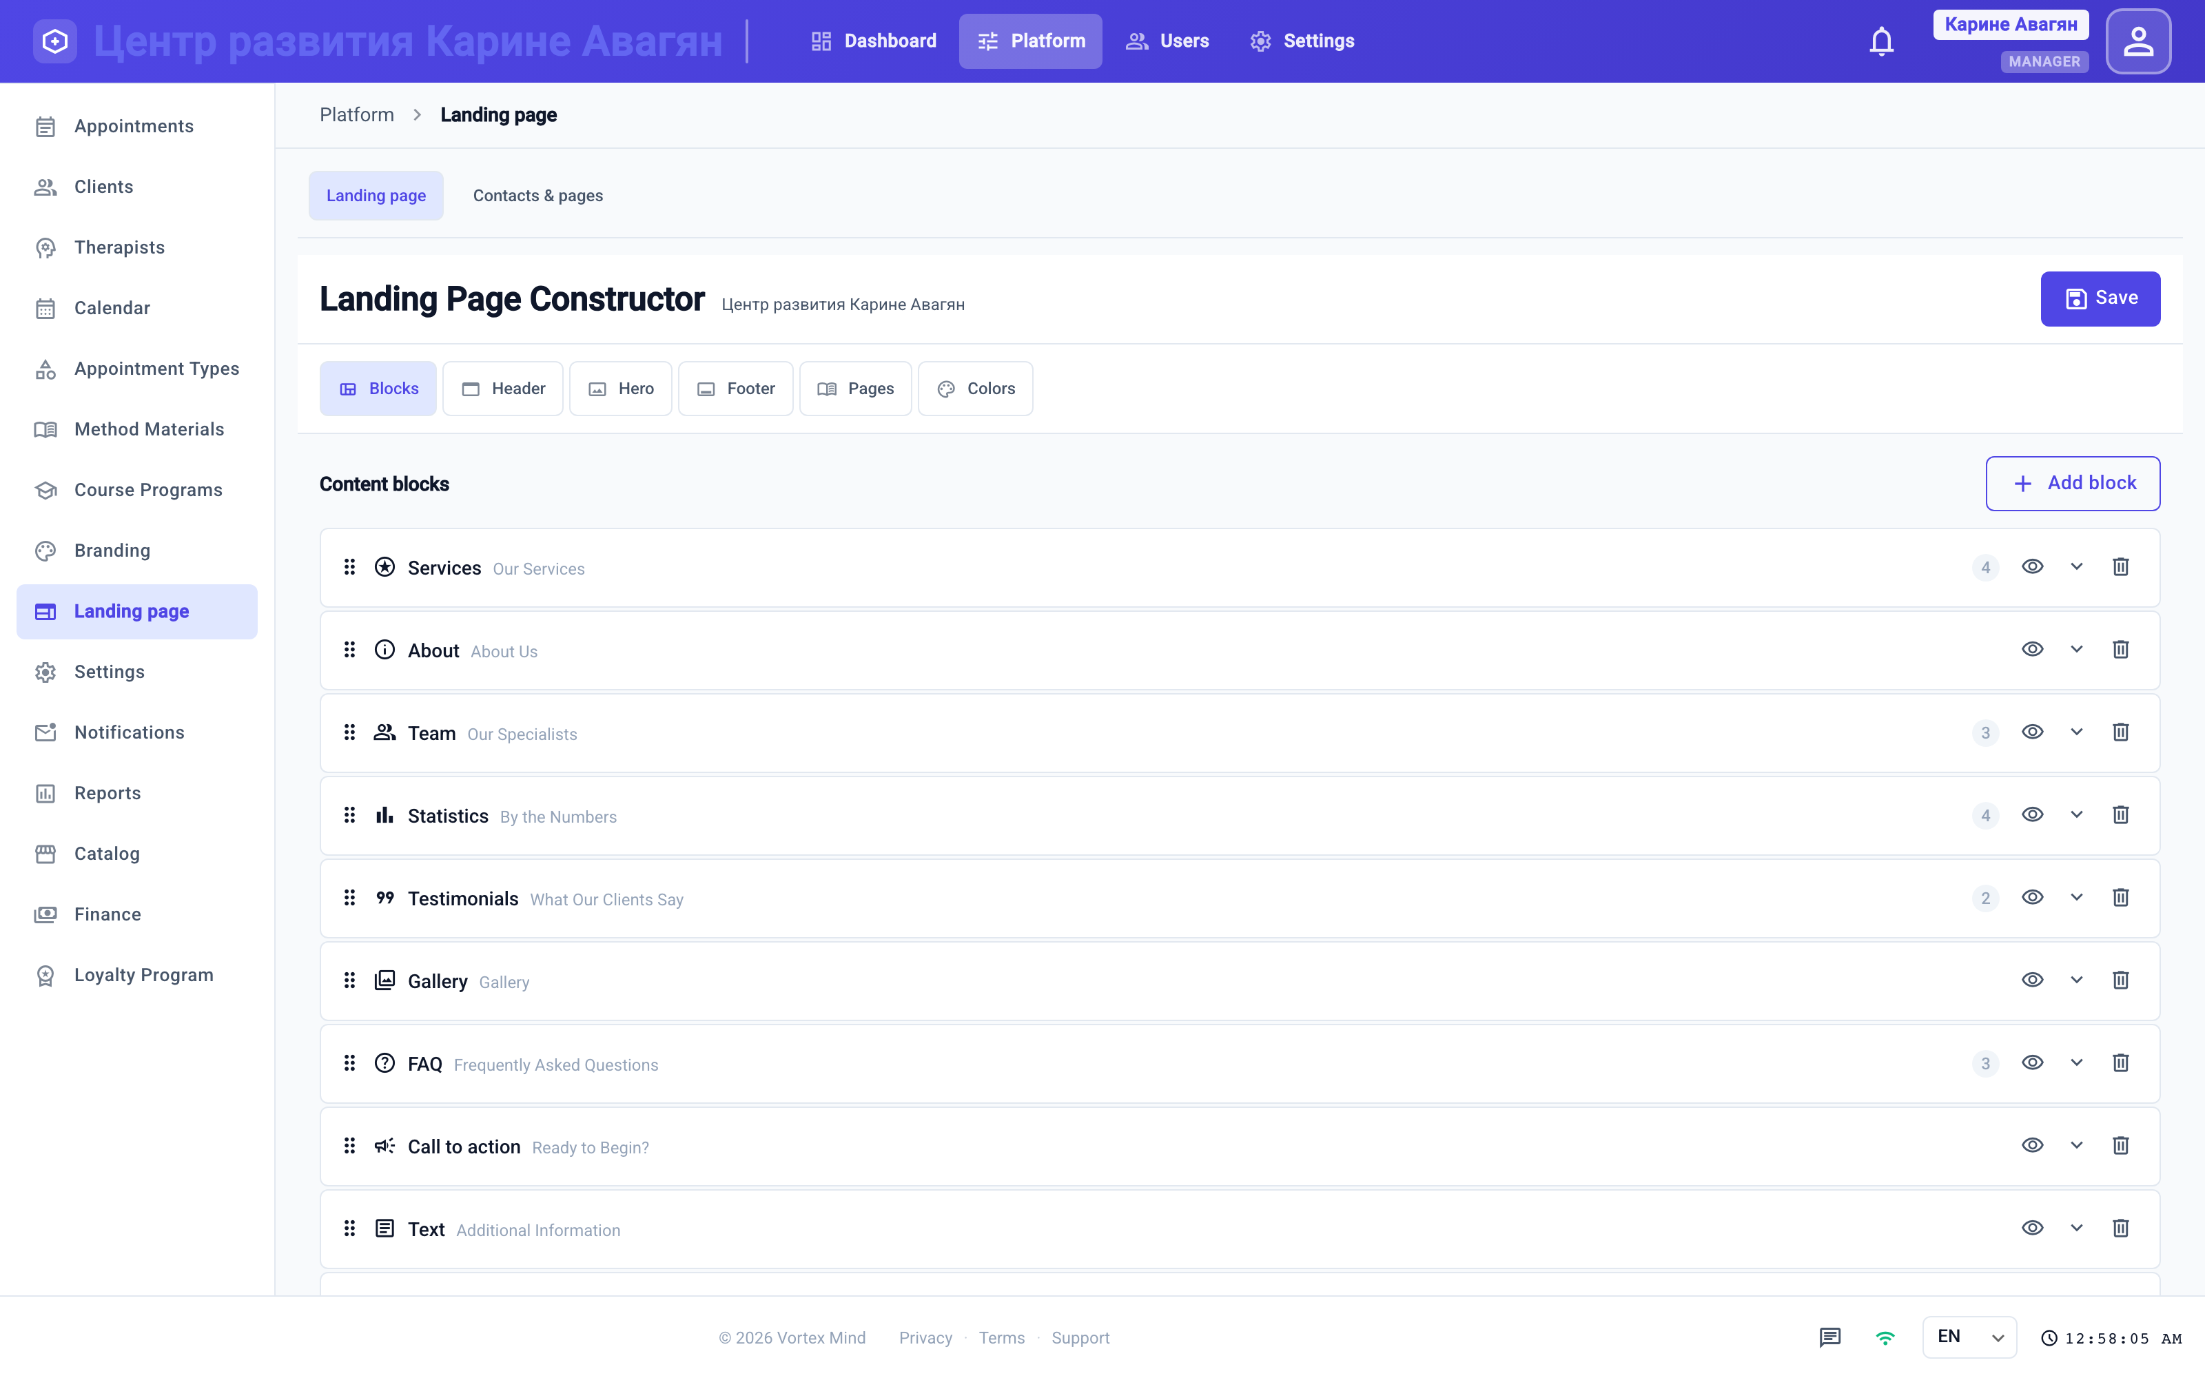Expand the Team block chevron
The image size is (2205, 1378).
point(2077,732)
